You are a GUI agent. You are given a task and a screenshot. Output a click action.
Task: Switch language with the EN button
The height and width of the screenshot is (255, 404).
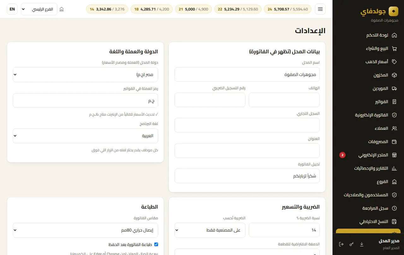pyautogui.click(x=12, y=9)
